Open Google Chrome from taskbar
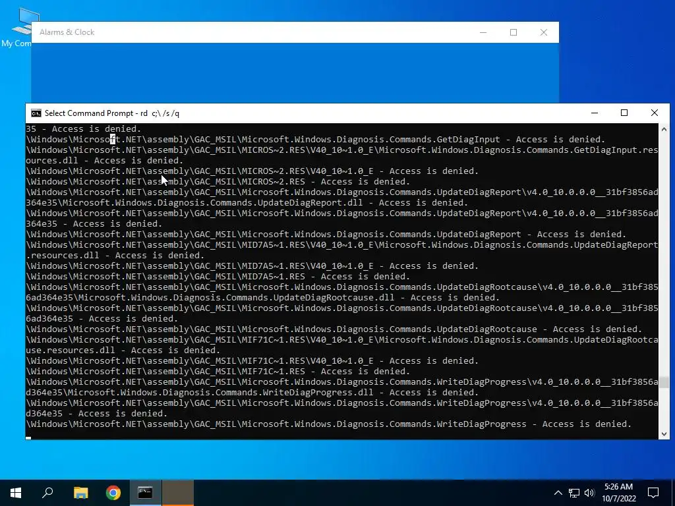 (113, 493)
